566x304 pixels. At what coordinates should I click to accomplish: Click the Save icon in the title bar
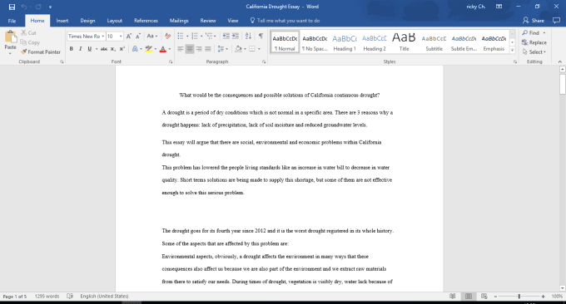(x=12, y=7)
